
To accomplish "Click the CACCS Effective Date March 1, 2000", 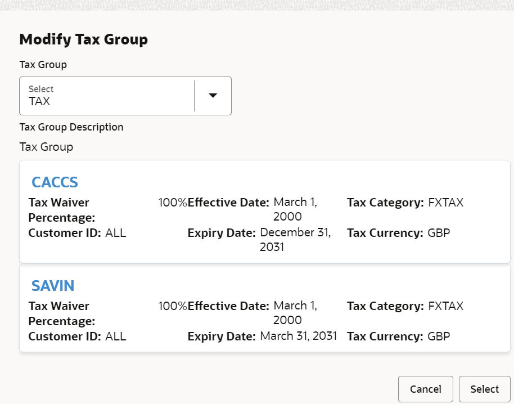I will tap(295, 209).
